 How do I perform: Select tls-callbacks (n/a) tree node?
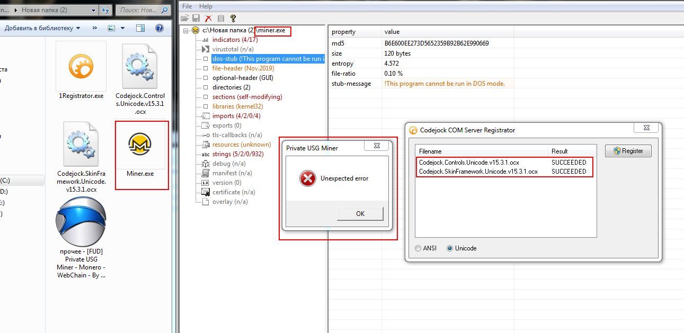(237, 135)
